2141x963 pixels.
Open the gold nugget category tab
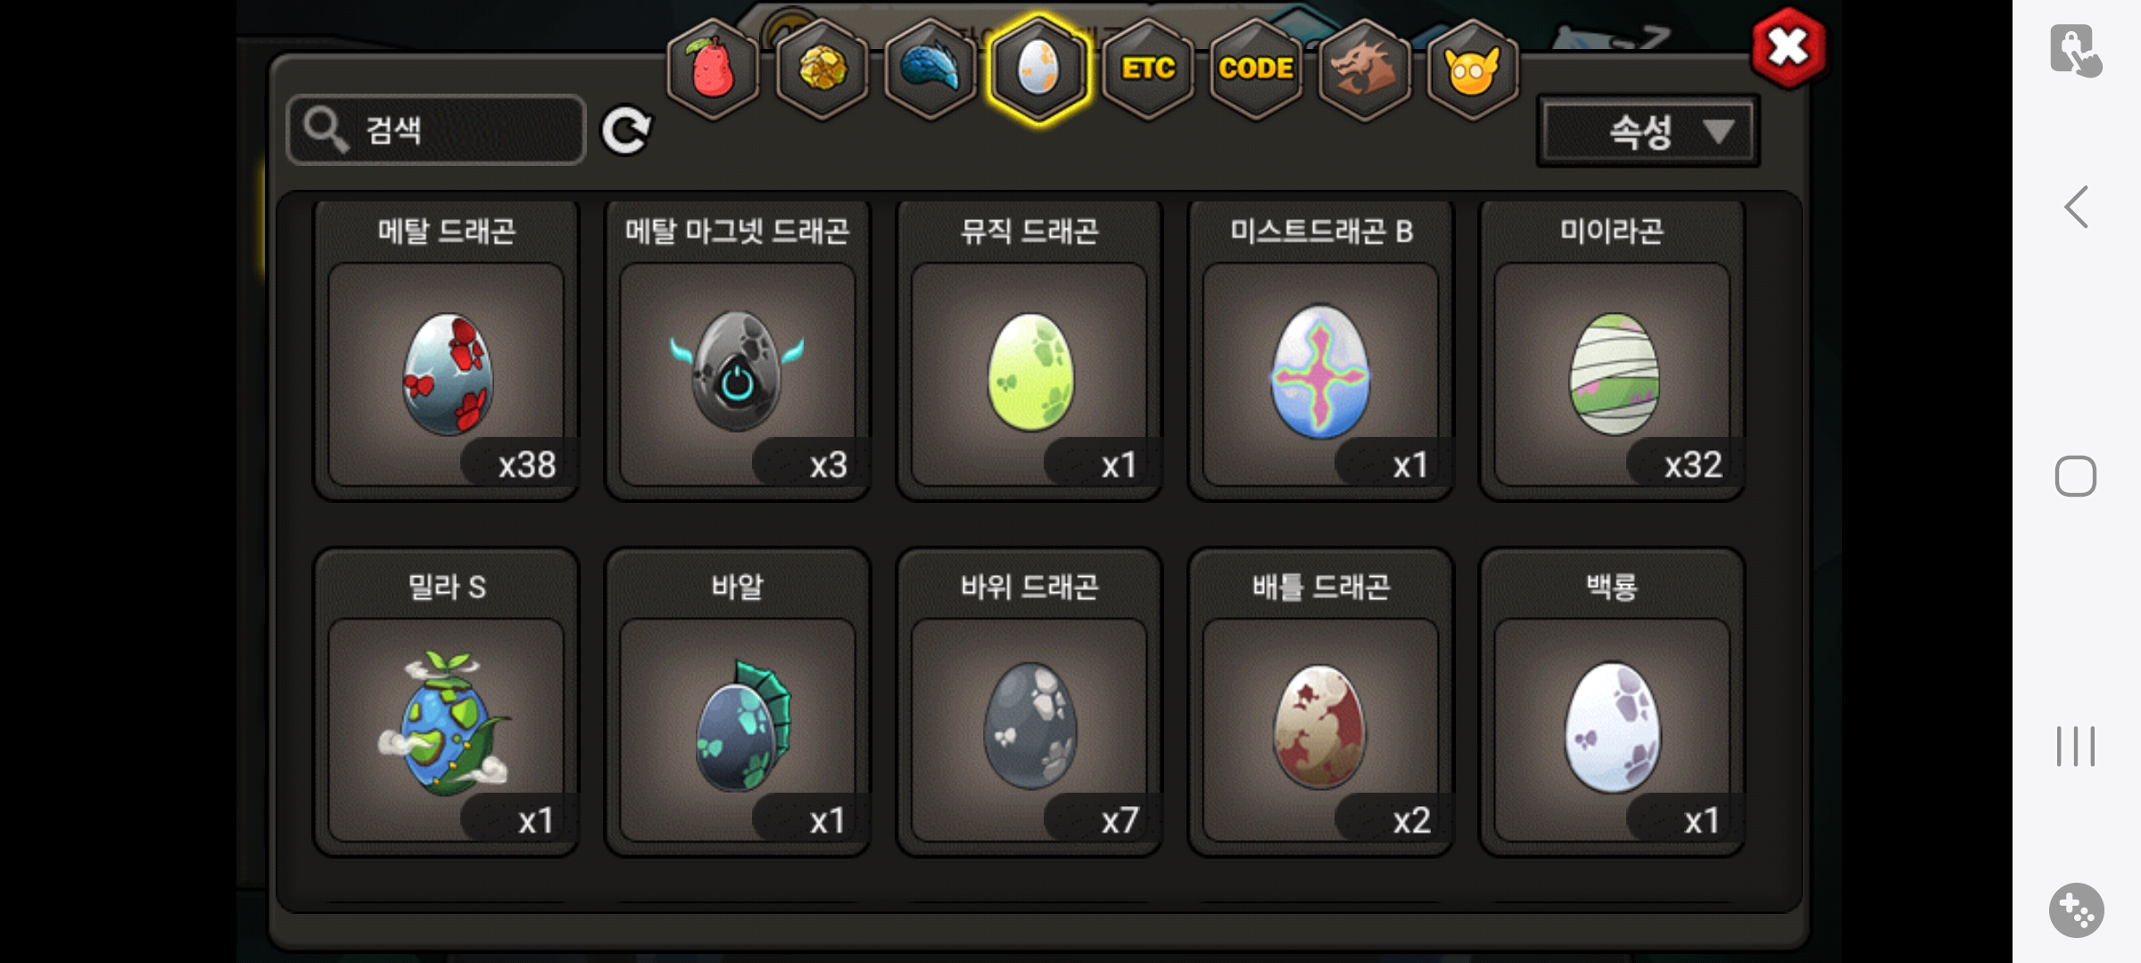pyautogui.click(x=822, y=69)
